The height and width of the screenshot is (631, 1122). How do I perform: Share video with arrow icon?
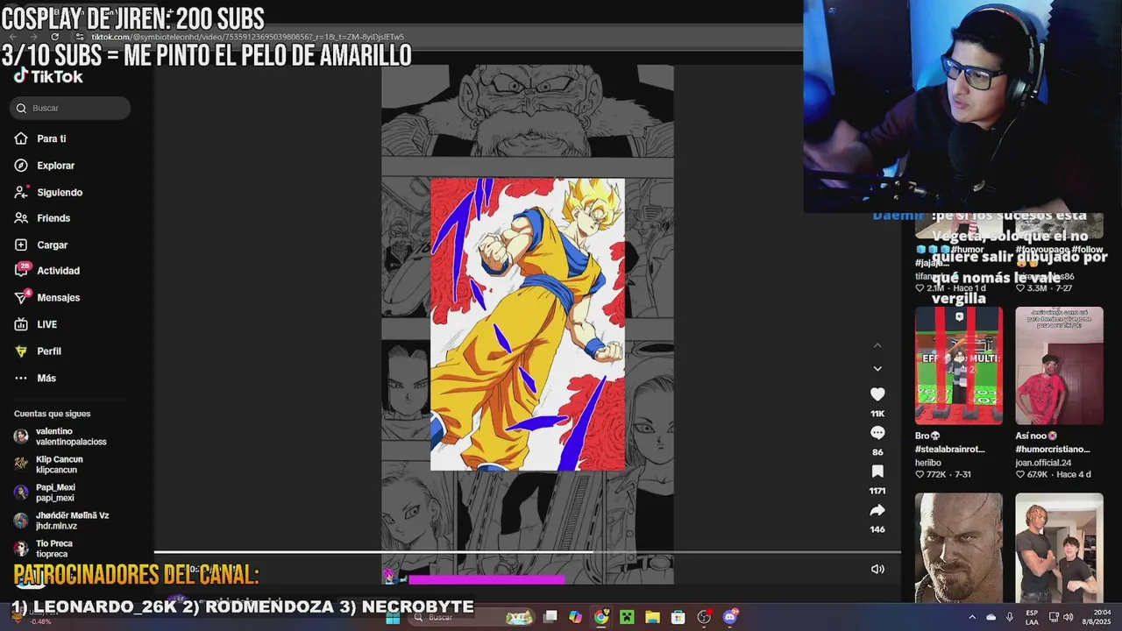pyautogui.click(x=877, y=510)
